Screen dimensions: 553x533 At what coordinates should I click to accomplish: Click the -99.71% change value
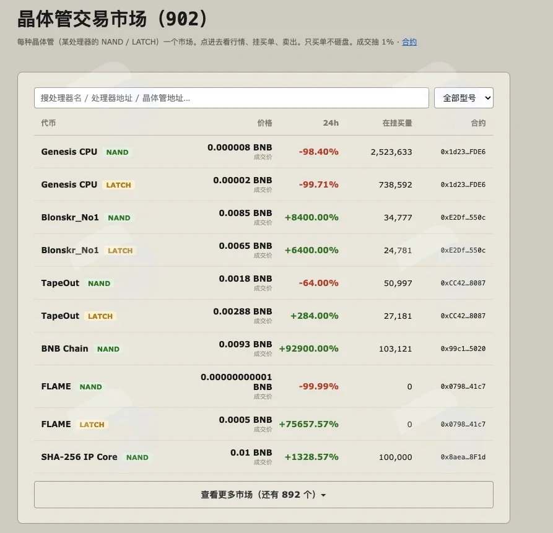click(x=319, y=184)
